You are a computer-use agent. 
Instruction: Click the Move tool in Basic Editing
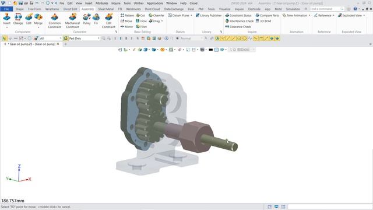click(x=126, y=21)
